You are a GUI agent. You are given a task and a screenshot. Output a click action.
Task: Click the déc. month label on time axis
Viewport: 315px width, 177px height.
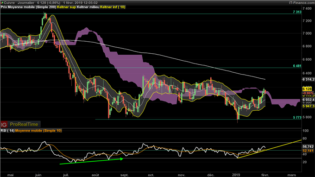[210, 175]
